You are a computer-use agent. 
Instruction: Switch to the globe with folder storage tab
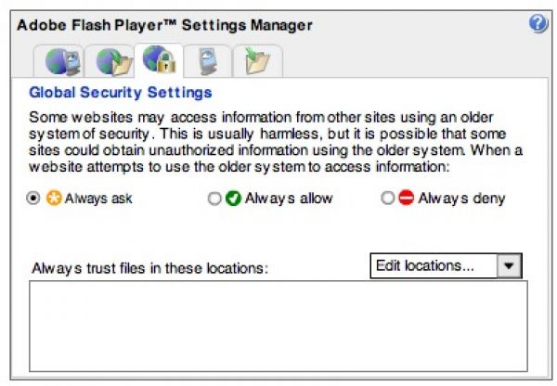click(x=112, y=62)
